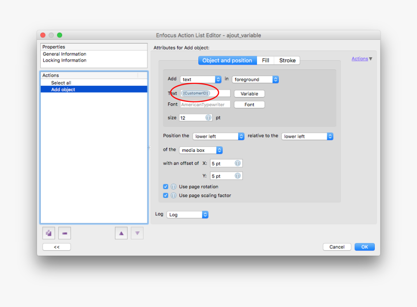Open the media box dropdown
The image size is (417, 307).
tap(201, 150)
